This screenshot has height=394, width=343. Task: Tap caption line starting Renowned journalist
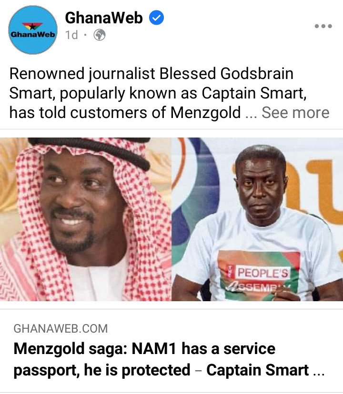(151, 74)
